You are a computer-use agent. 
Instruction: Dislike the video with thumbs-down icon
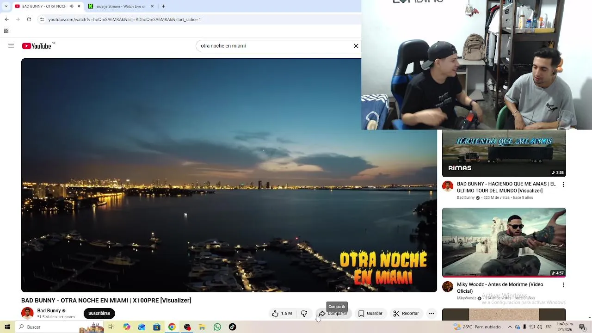(304, 314)
